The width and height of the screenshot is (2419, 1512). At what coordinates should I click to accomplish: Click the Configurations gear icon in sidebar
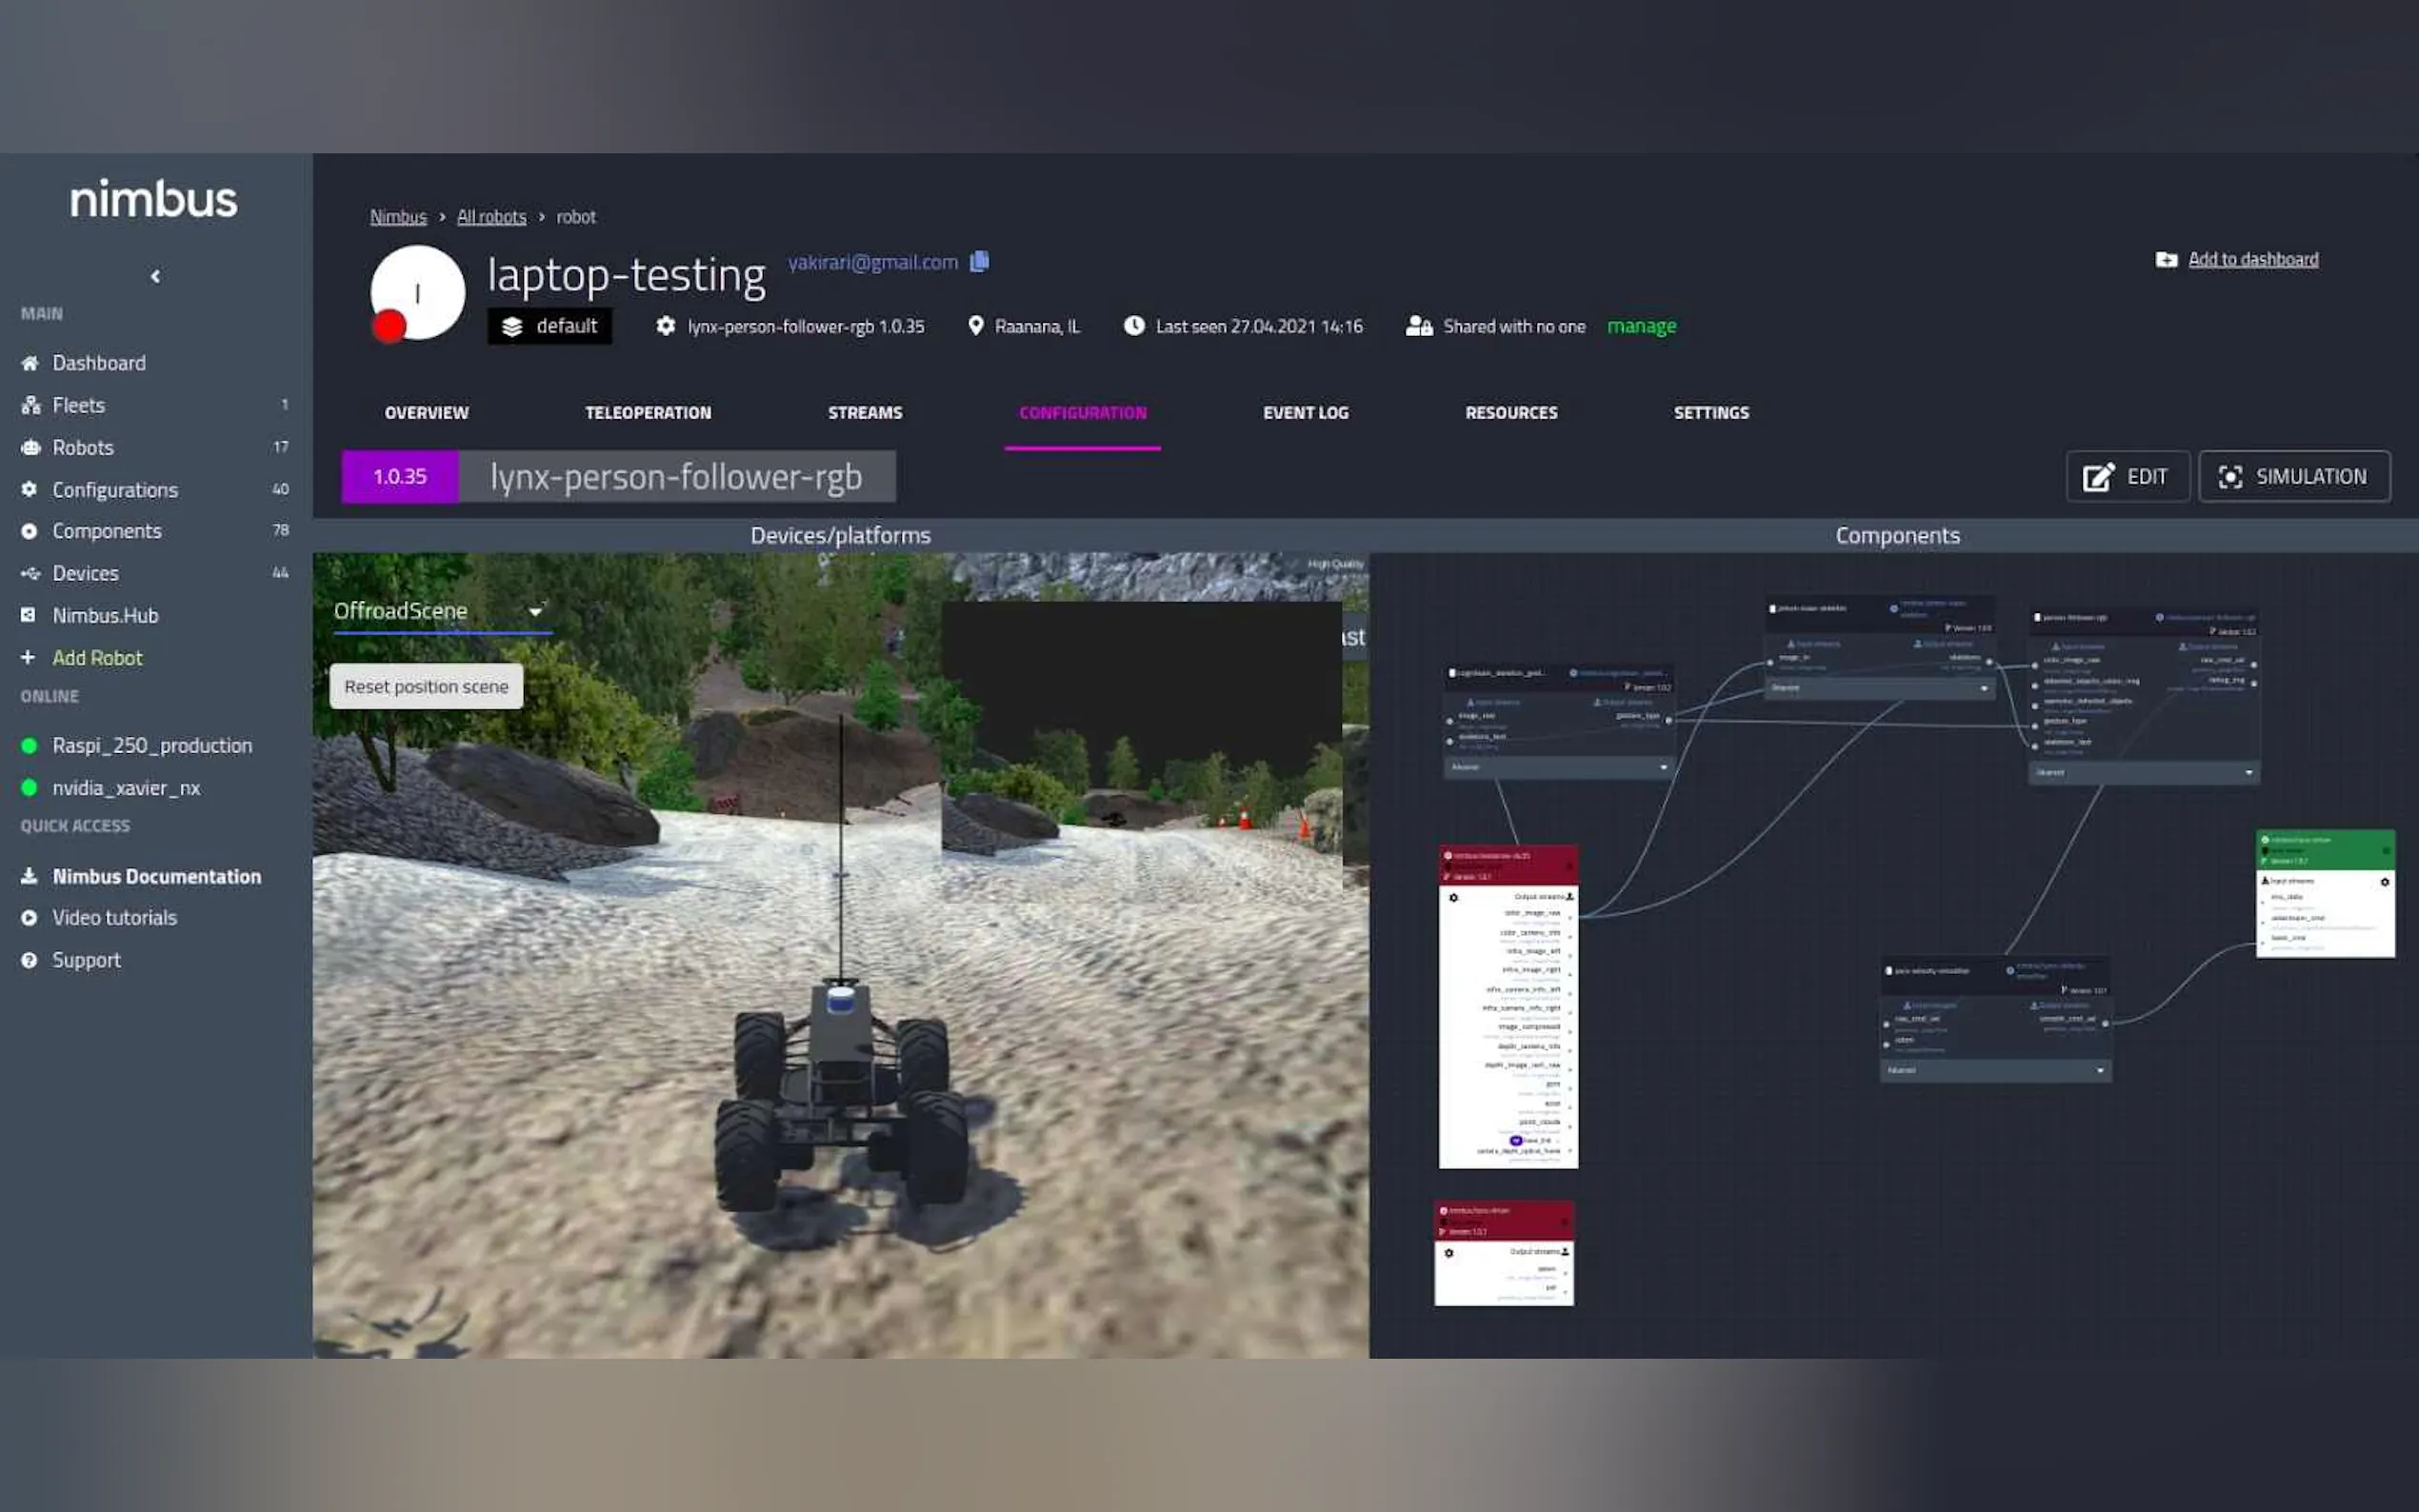(x=29, y=489)
